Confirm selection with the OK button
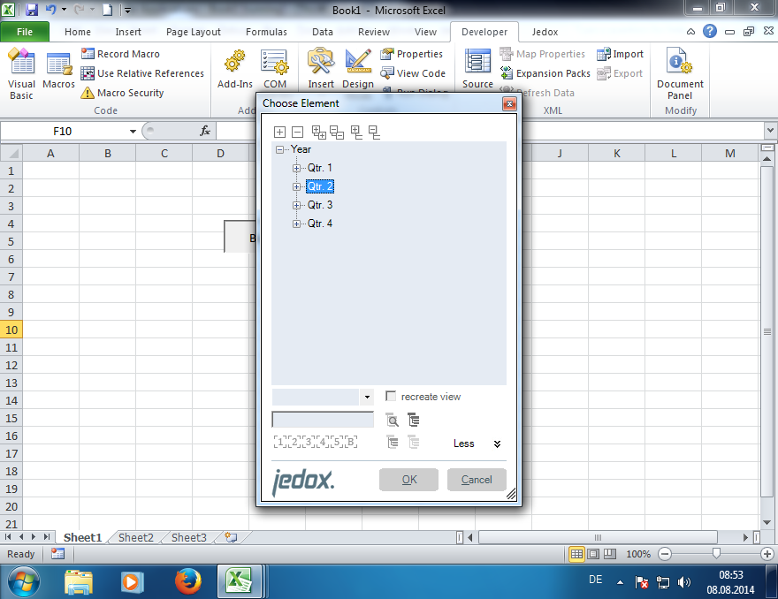Viewport: 778px width, 599px height. pyautogui.click(x=408, y=480)
